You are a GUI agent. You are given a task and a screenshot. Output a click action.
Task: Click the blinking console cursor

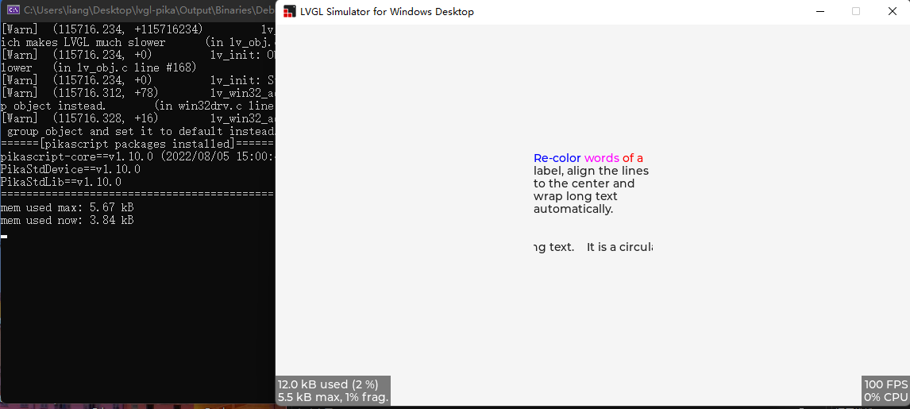coord(4,236)
